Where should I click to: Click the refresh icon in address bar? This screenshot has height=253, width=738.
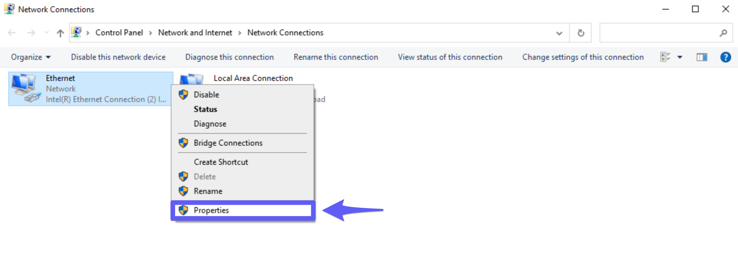pos(580,33)
